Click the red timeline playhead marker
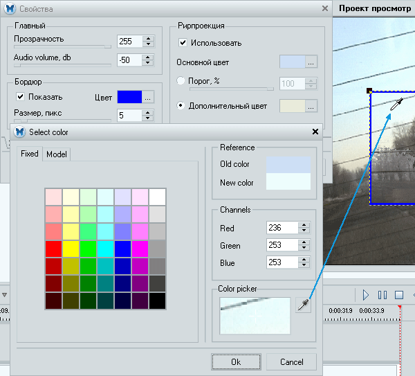Image resolution: width=415 pixels, height=376 pixels. (400, 307)
